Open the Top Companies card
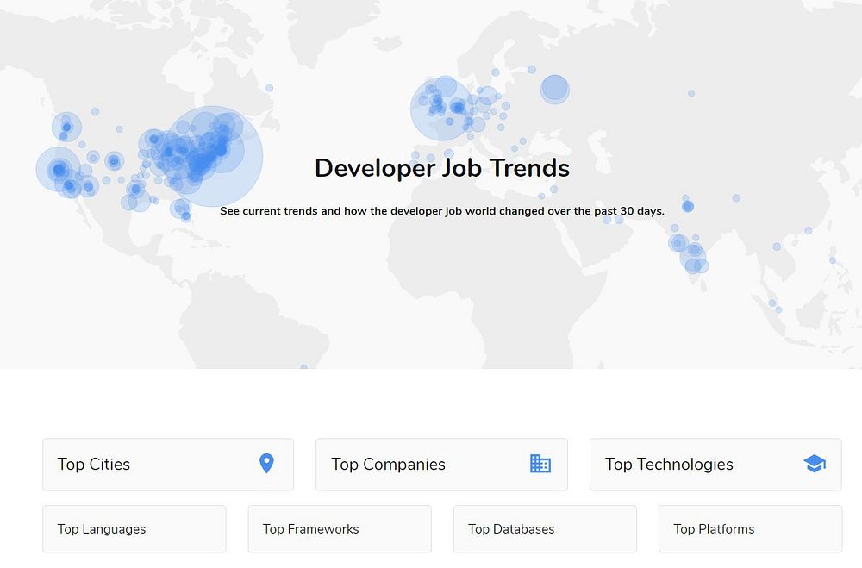 (441, 464)
